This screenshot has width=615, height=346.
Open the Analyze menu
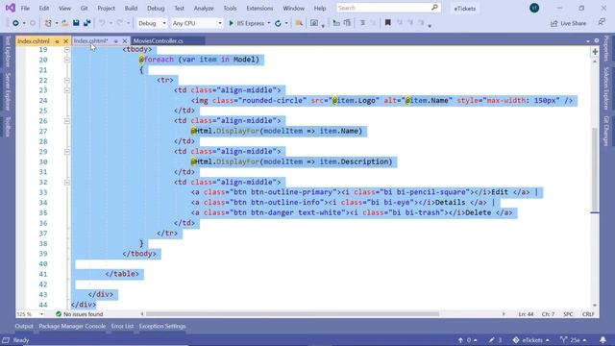pyautogui.click(x=204, y=9)
